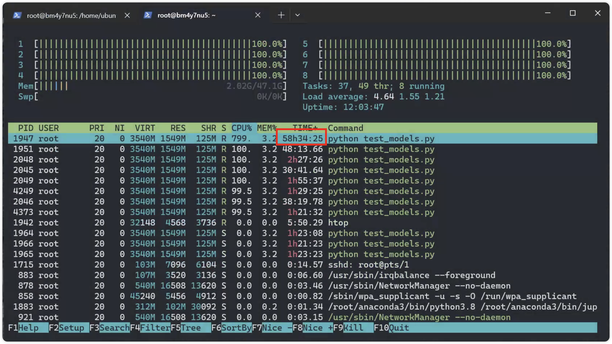Select process row with PID 1966

pos(303,244)
